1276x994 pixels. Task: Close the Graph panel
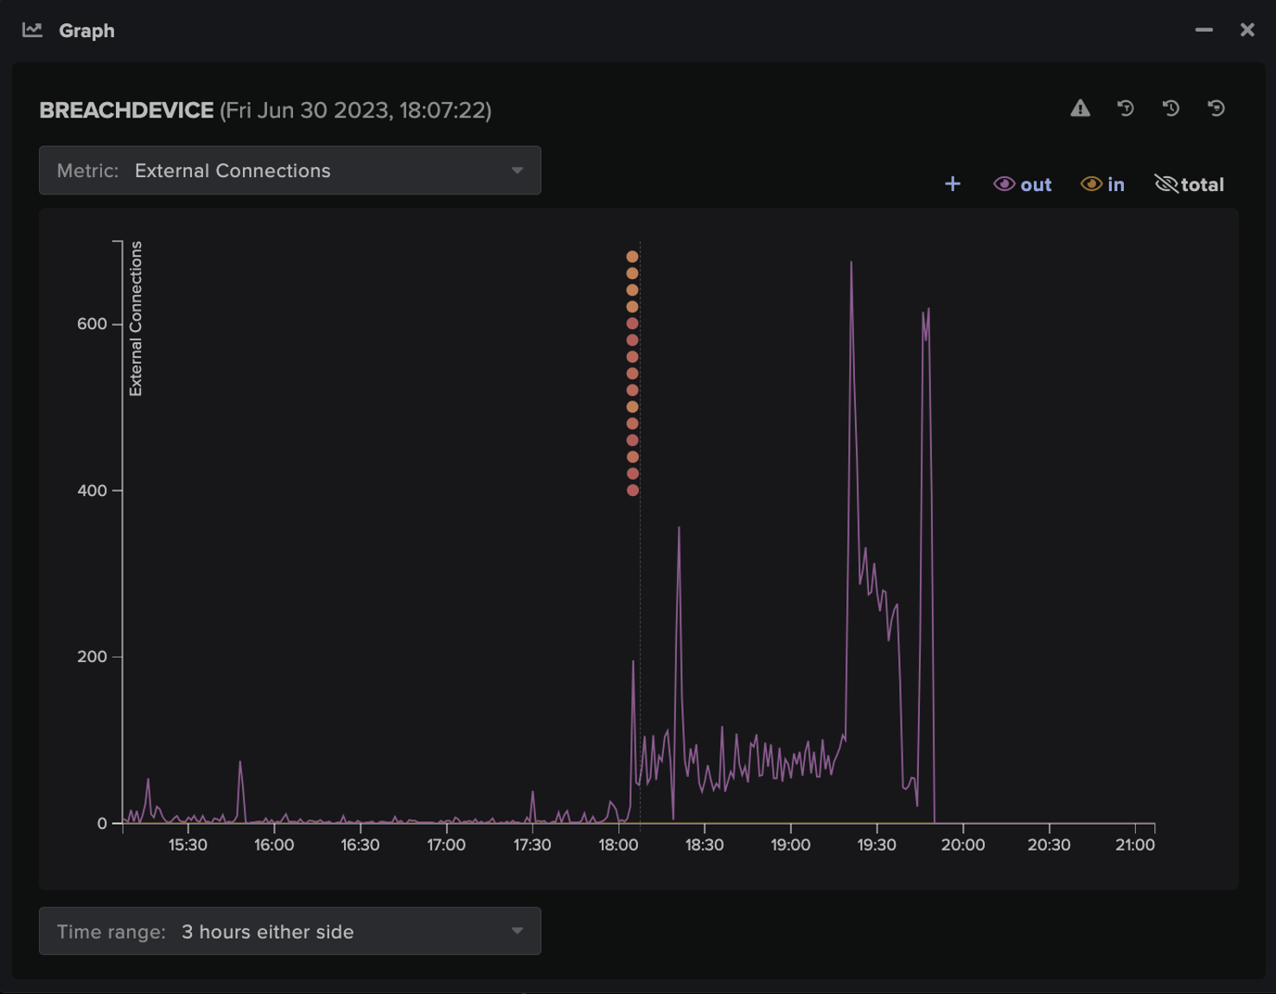[x=1247, y=29]
